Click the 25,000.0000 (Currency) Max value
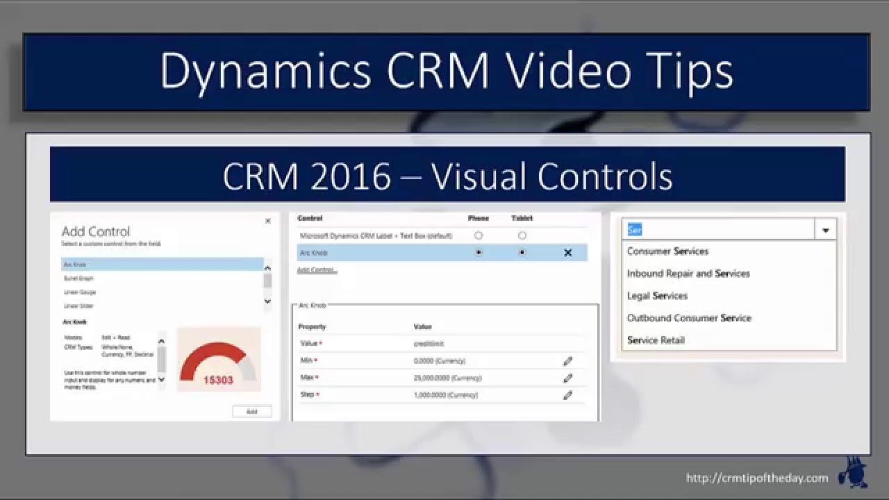The image size is (889, 500). [447, 378]
